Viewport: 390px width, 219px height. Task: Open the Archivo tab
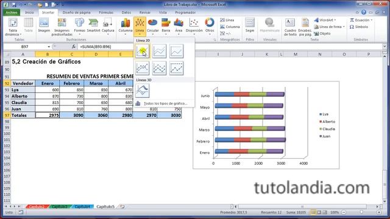click(12, 12)
